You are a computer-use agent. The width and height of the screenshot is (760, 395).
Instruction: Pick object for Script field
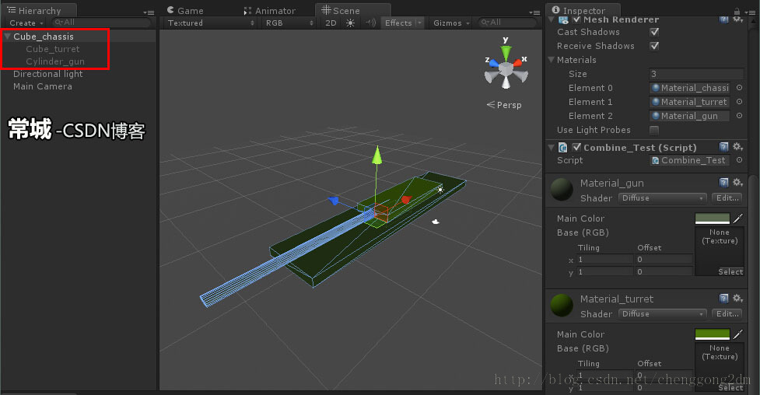pyautogui.click(x=739, y=160)
